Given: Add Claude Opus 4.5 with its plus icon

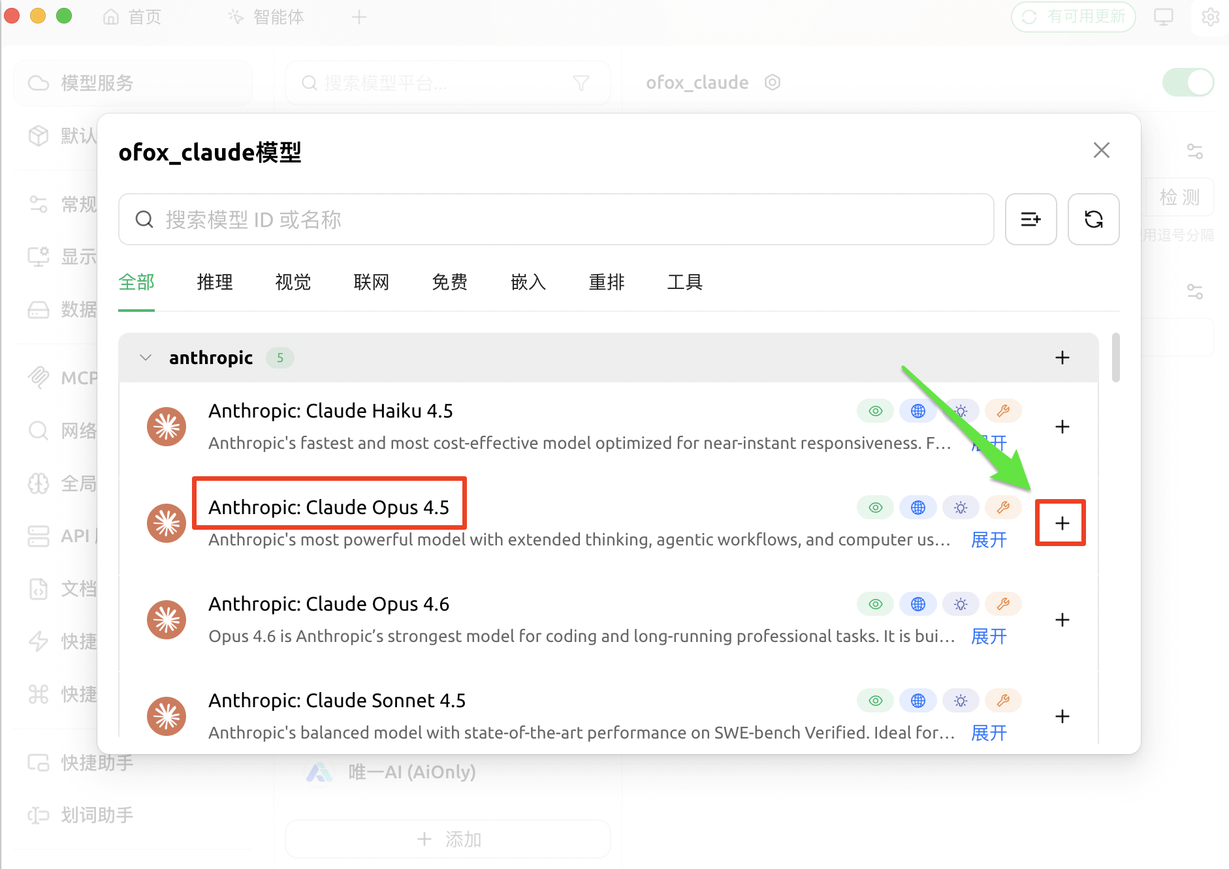Looking at the screenshot, I should tap(1062, 523).
